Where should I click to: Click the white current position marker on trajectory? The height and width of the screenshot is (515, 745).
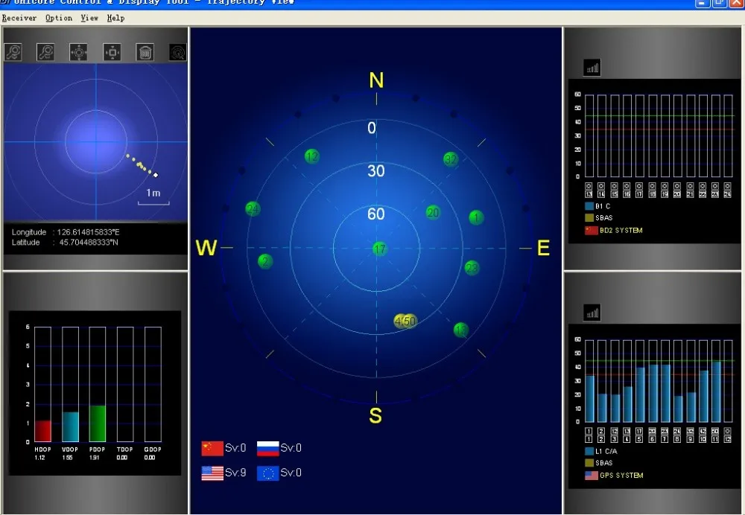(156, 175)
